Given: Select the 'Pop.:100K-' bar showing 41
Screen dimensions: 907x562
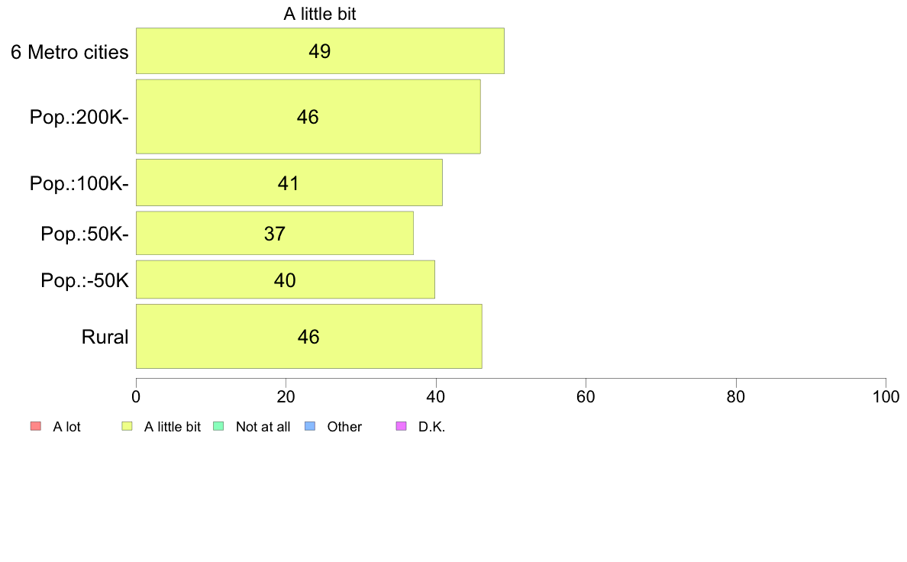Looking at the screenshot, I should coord(289,182).
